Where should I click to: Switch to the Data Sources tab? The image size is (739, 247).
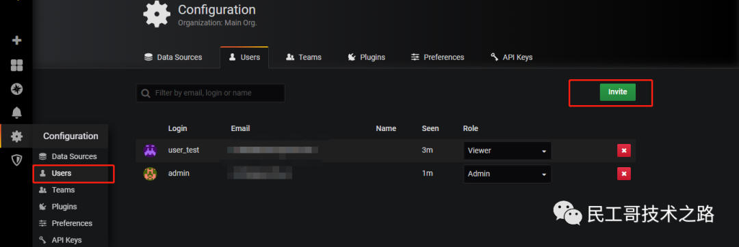pos(173,57)
